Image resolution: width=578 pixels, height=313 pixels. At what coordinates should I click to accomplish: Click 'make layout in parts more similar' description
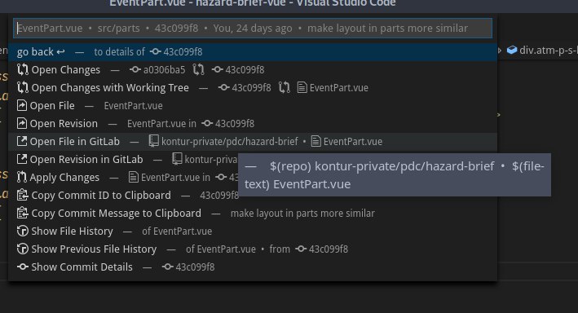[302, 213]
